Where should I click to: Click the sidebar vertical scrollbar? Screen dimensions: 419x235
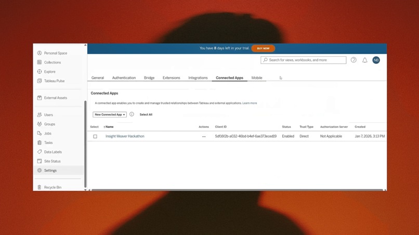pos(85,144)
